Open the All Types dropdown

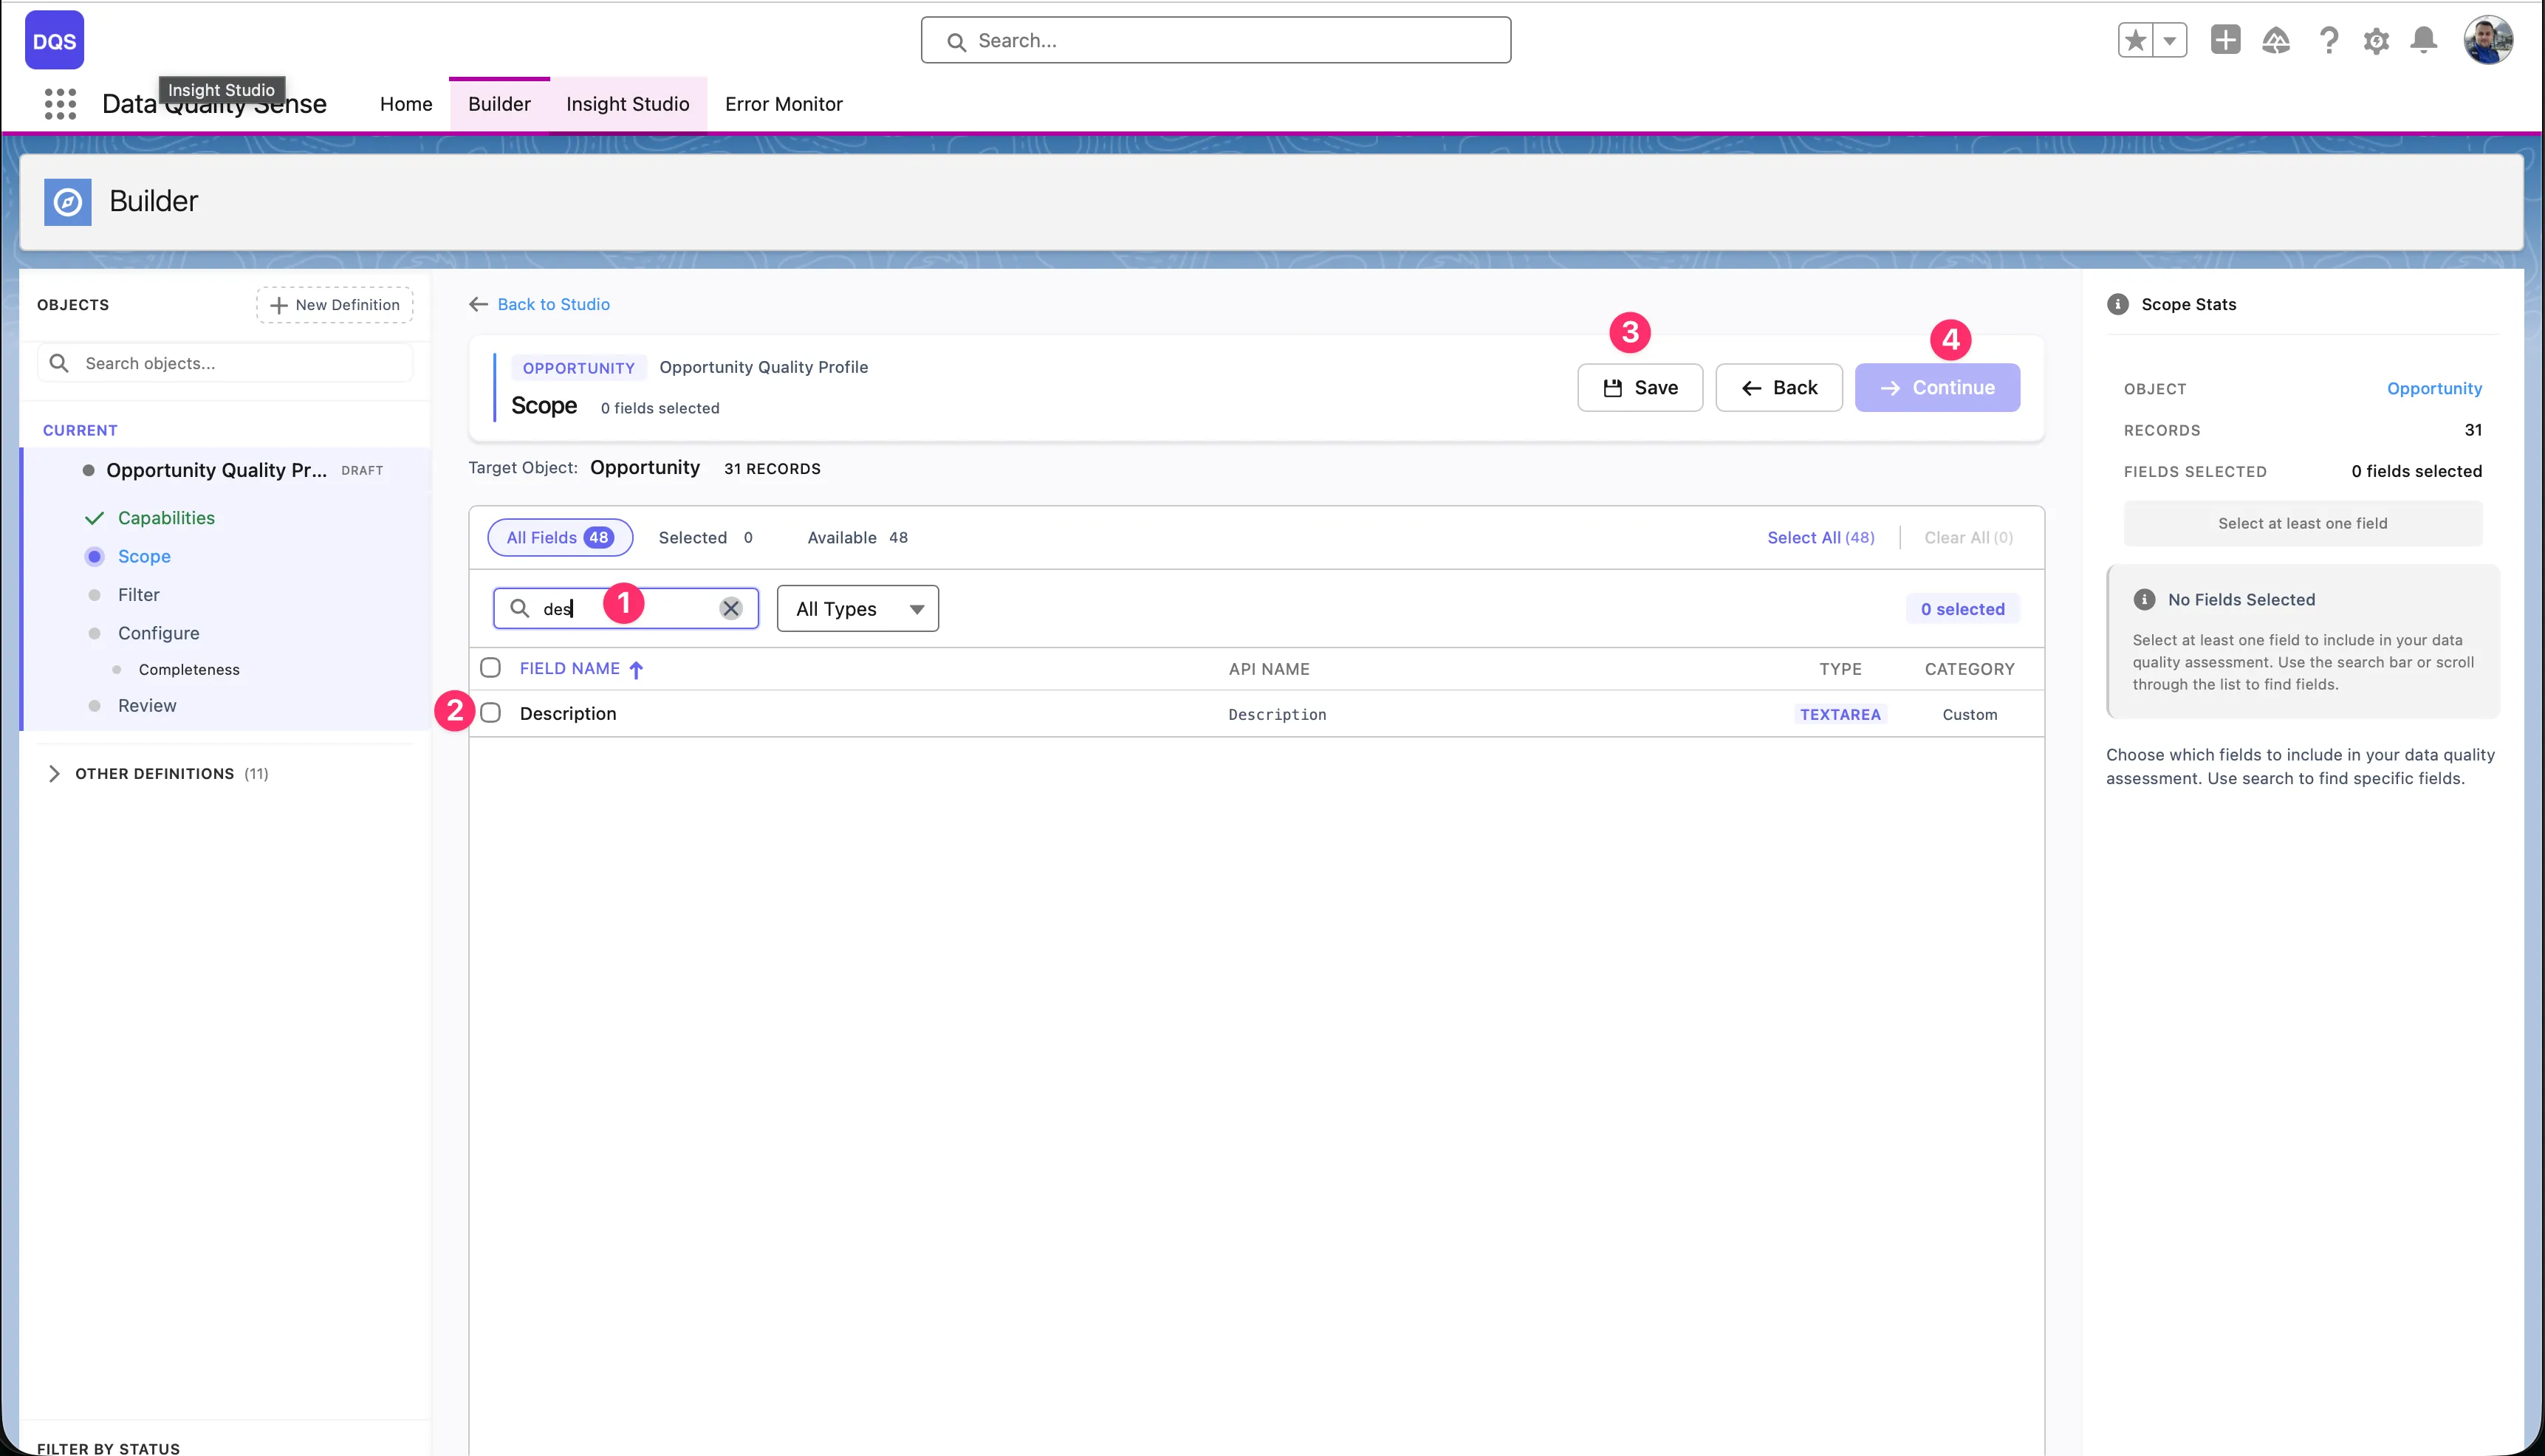tap(857, 608)
